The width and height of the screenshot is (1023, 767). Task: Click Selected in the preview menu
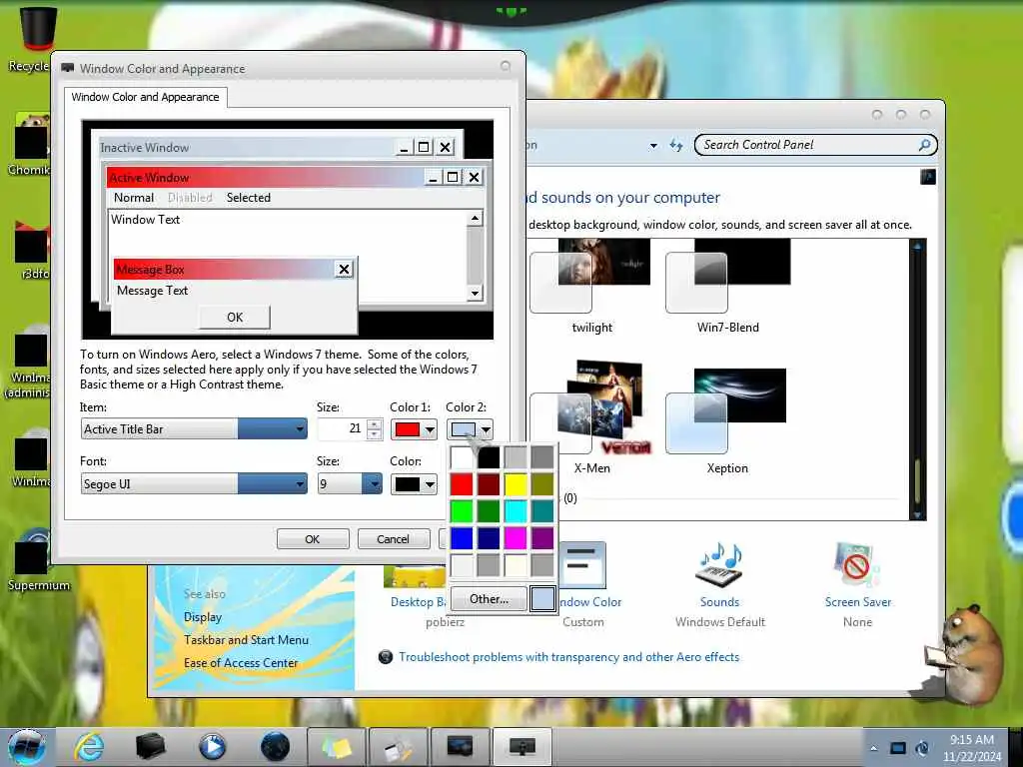248,198
